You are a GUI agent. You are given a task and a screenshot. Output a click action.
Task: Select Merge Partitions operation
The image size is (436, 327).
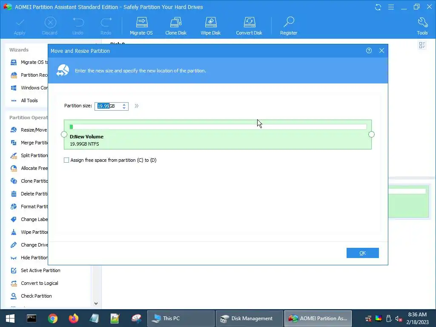point(29,143)
